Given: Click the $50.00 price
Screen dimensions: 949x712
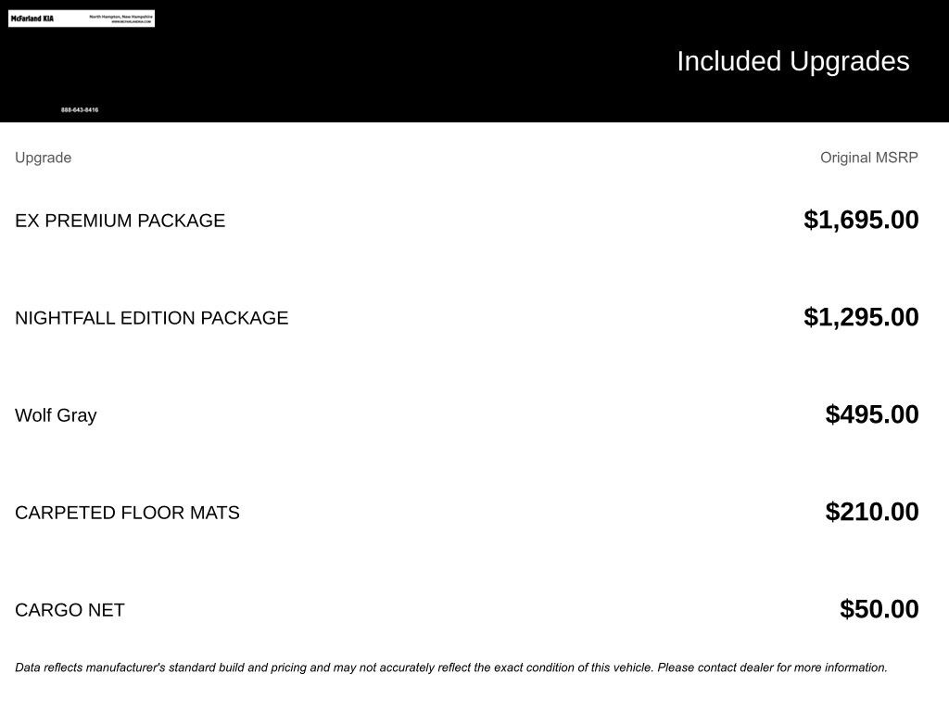Looking at the screenshot, I should 879,609.
